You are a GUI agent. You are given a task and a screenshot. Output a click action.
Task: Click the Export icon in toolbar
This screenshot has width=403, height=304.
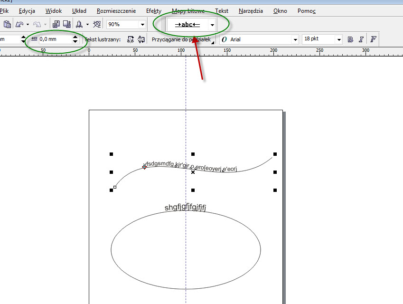68,24
